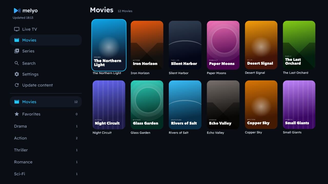Click the Live TV monitor icon
This screenshot has width=328, height=184.
(17, 29)
